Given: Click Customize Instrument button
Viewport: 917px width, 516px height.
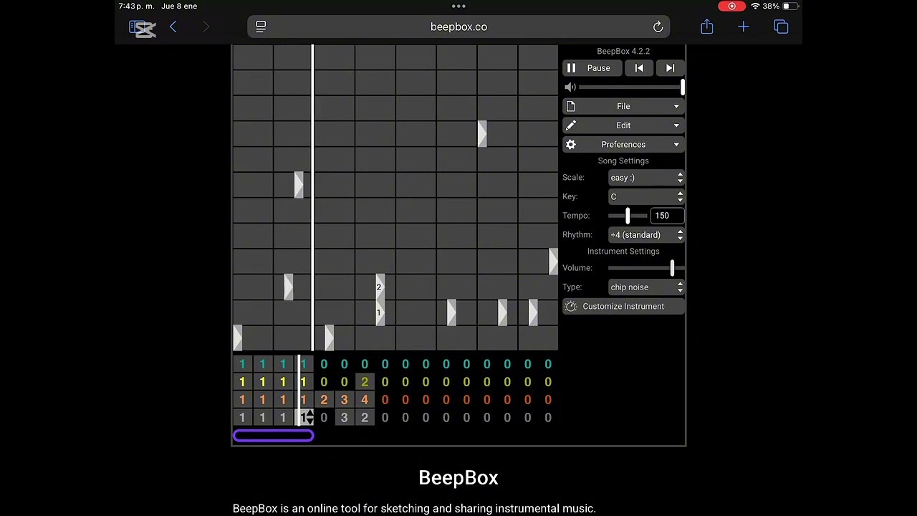Looking at the screenshot, I should (x=623, y=307).
